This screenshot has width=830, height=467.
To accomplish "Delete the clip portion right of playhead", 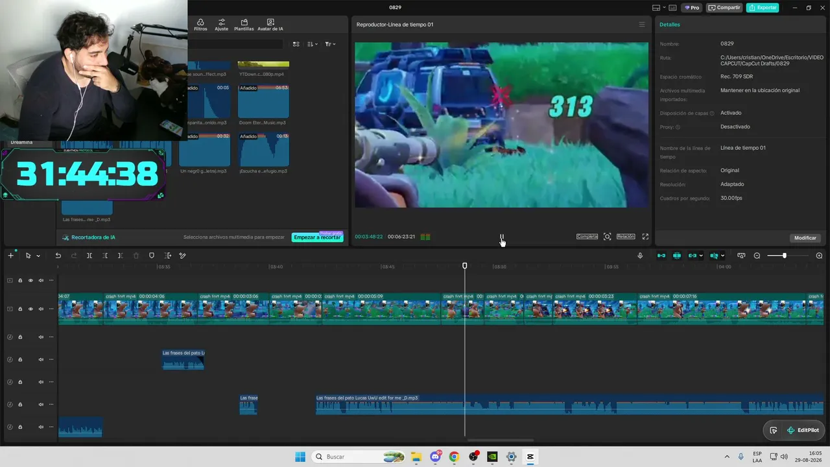I will [x=120, y=256].
